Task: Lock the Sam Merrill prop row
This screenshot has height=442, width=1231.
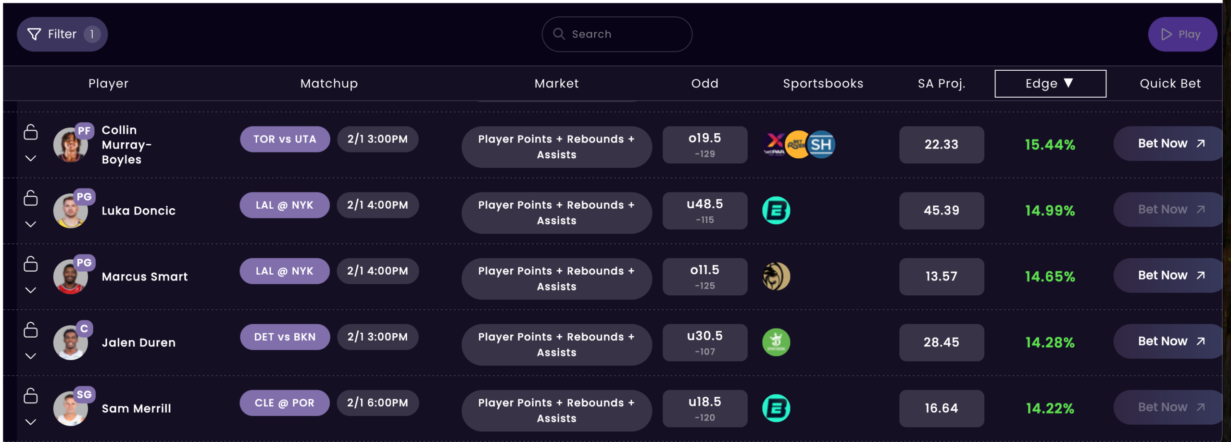Action: pyautogui.click(x=31, y=396)
